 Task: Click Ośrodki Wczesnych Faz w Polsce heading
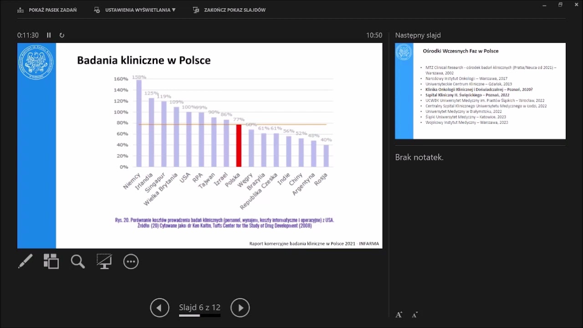click(460, 51)
